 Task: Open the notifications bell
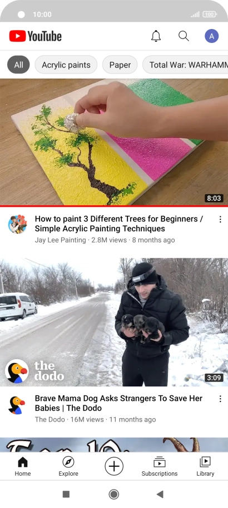[x=156, y=36]
